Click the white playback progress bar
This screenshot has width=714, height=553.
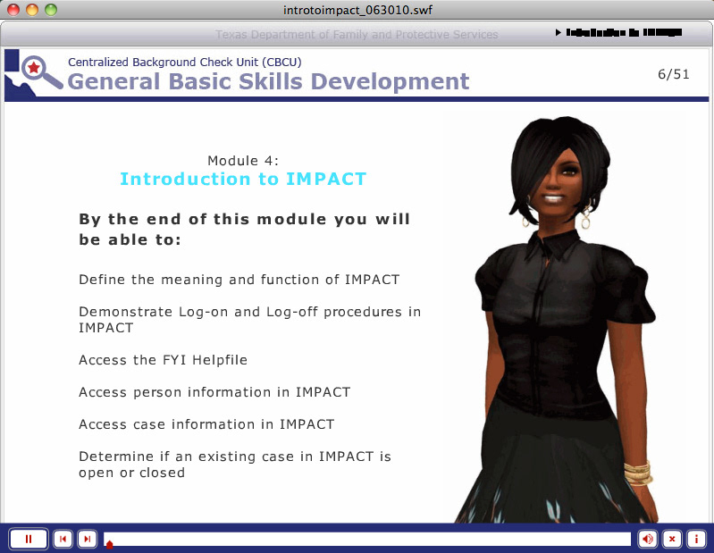pyautogui.click(x=367, y=539)
